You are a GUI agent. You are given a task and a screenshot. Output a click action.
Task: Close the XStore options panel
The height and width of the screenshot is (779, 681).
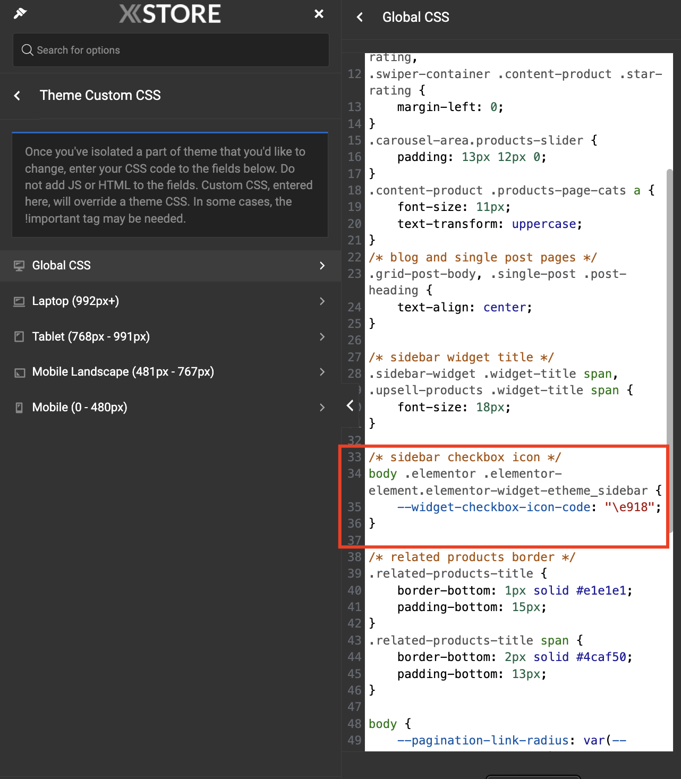click(319, 14)
